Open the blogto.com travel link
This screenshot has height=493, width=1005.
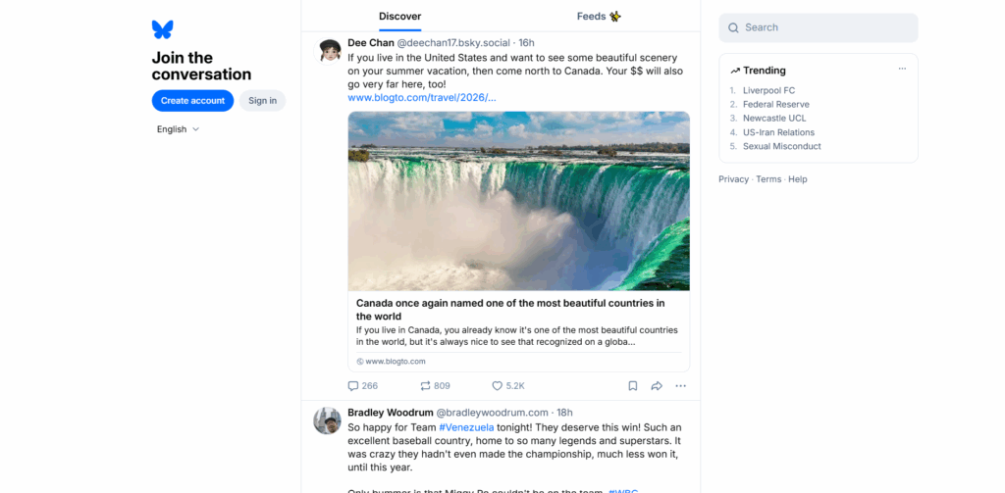coord(422,97)
